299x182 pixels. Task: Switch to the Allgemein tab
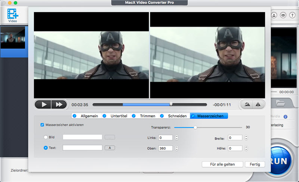coord(86,116)
